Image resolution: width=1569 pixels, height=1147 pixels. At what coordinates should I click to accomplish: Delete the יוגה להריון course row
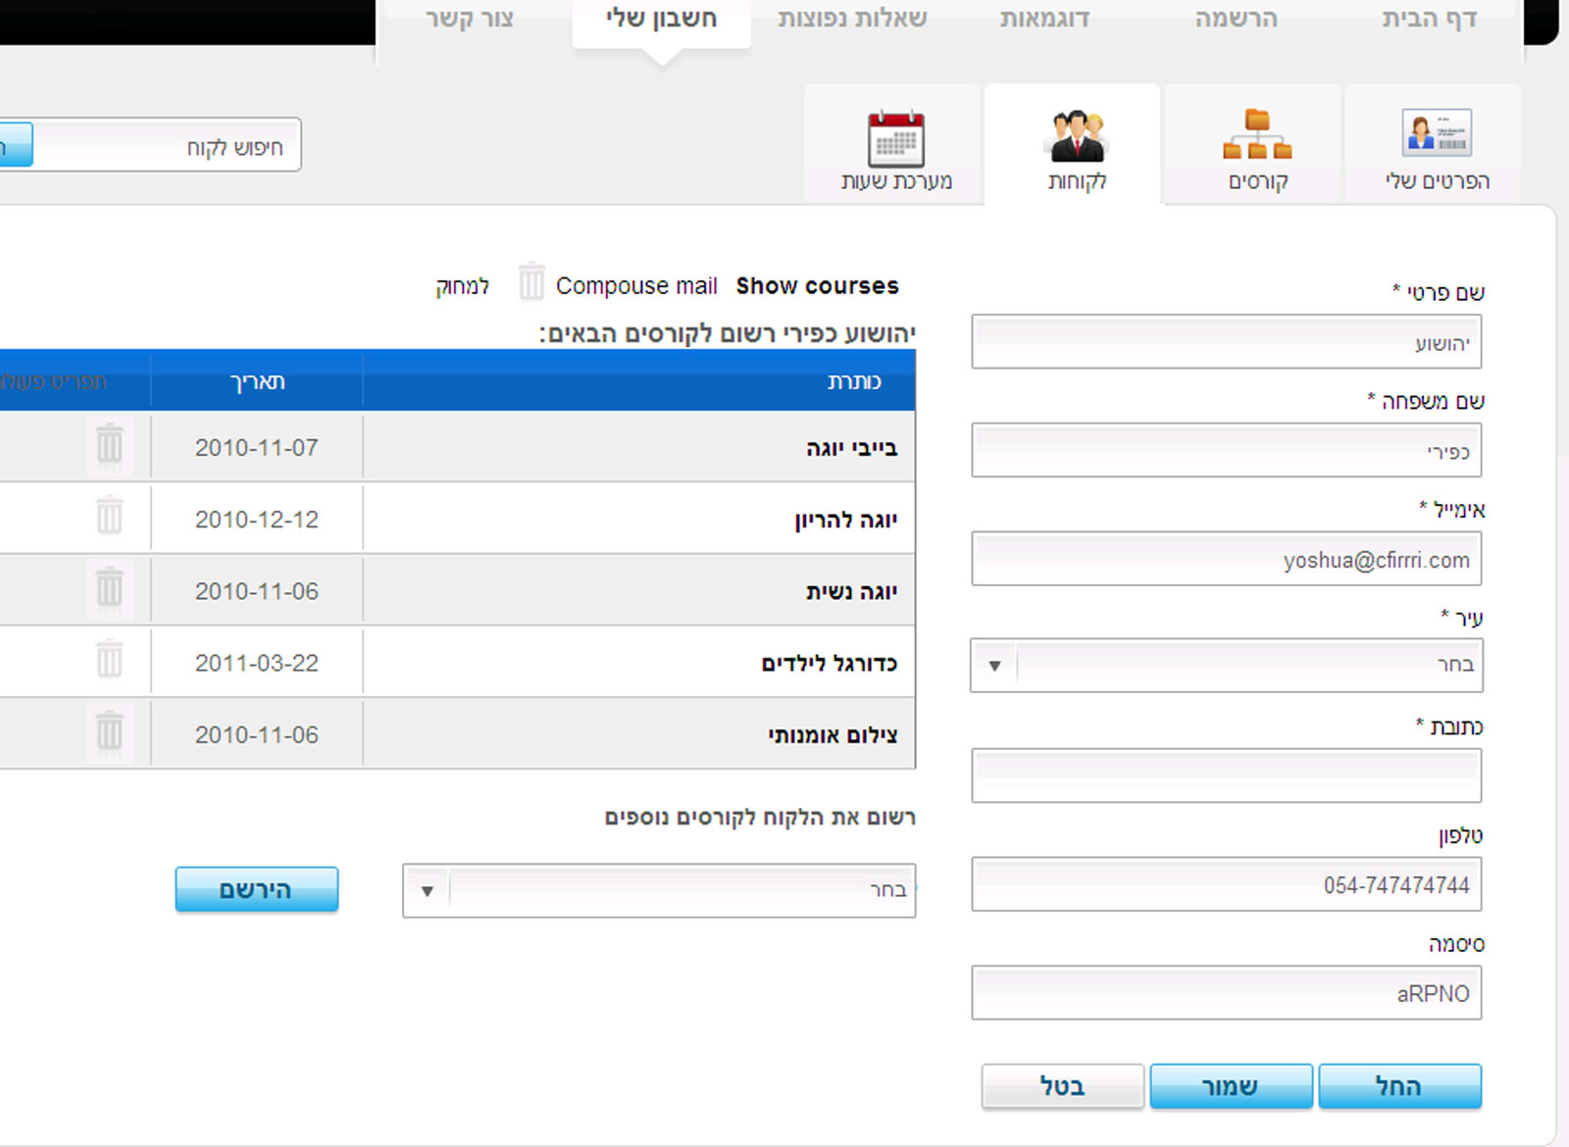click(110, 517)
